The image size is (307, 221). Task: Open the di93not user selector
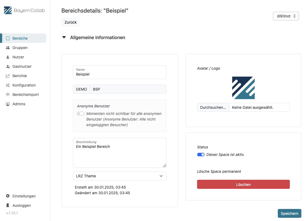(x=286, y=16)
